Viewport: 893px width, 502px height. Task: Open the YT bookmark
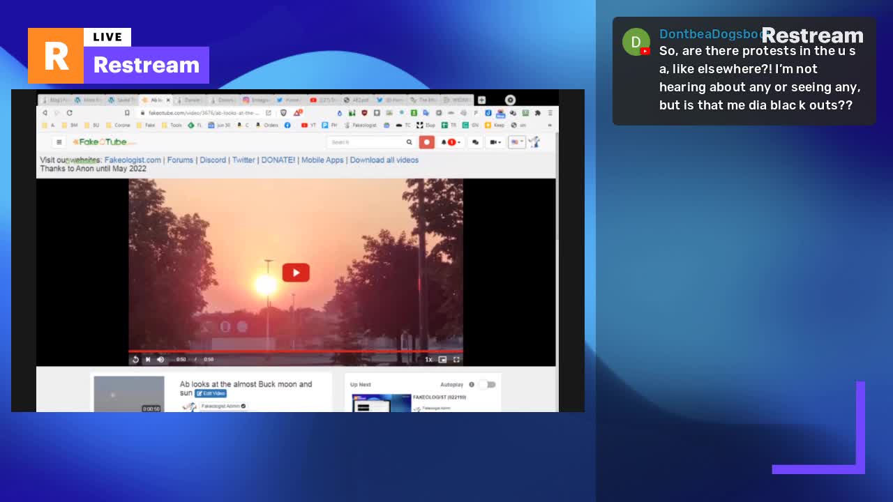(309, 125)
